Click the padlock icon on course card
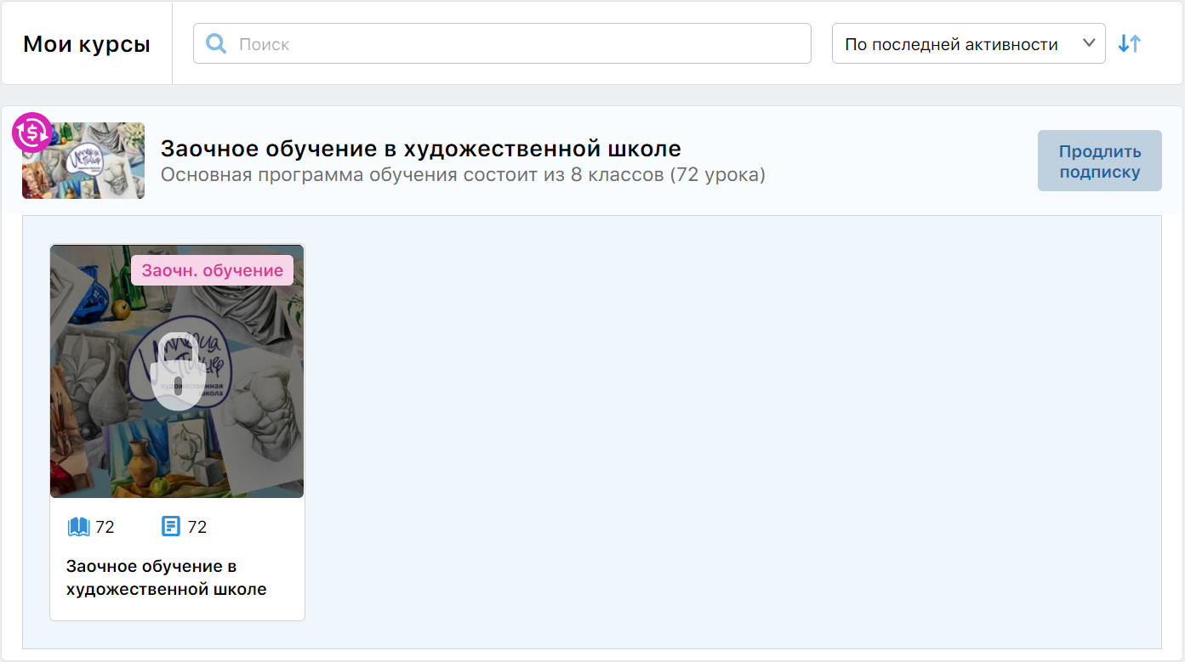 click(x=177, y=371)
